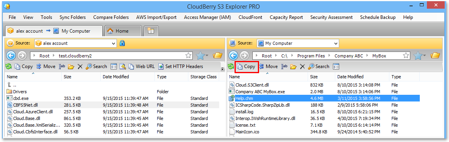Click the padlock icon next to alex account
This screenshot has width=449, height=142.
122,43
